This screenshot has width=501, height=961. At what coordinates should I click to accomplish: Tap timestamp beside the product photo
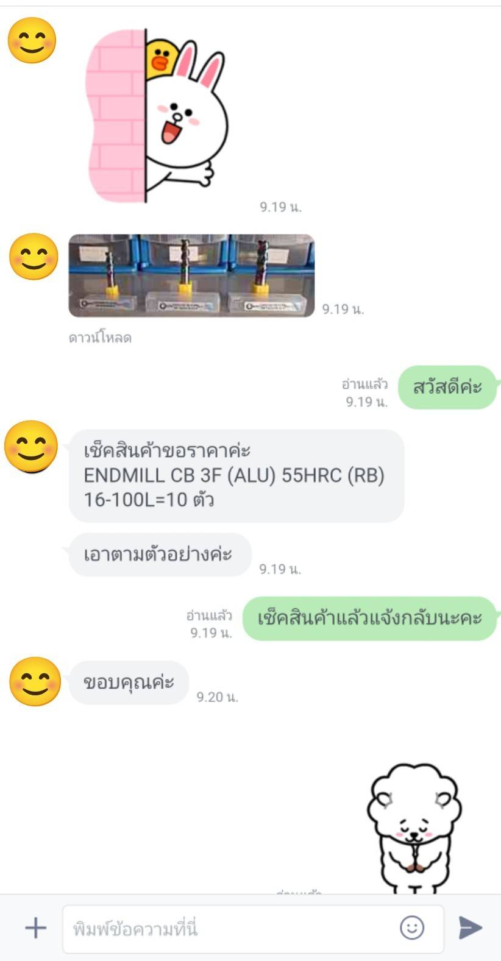(343, 309)
